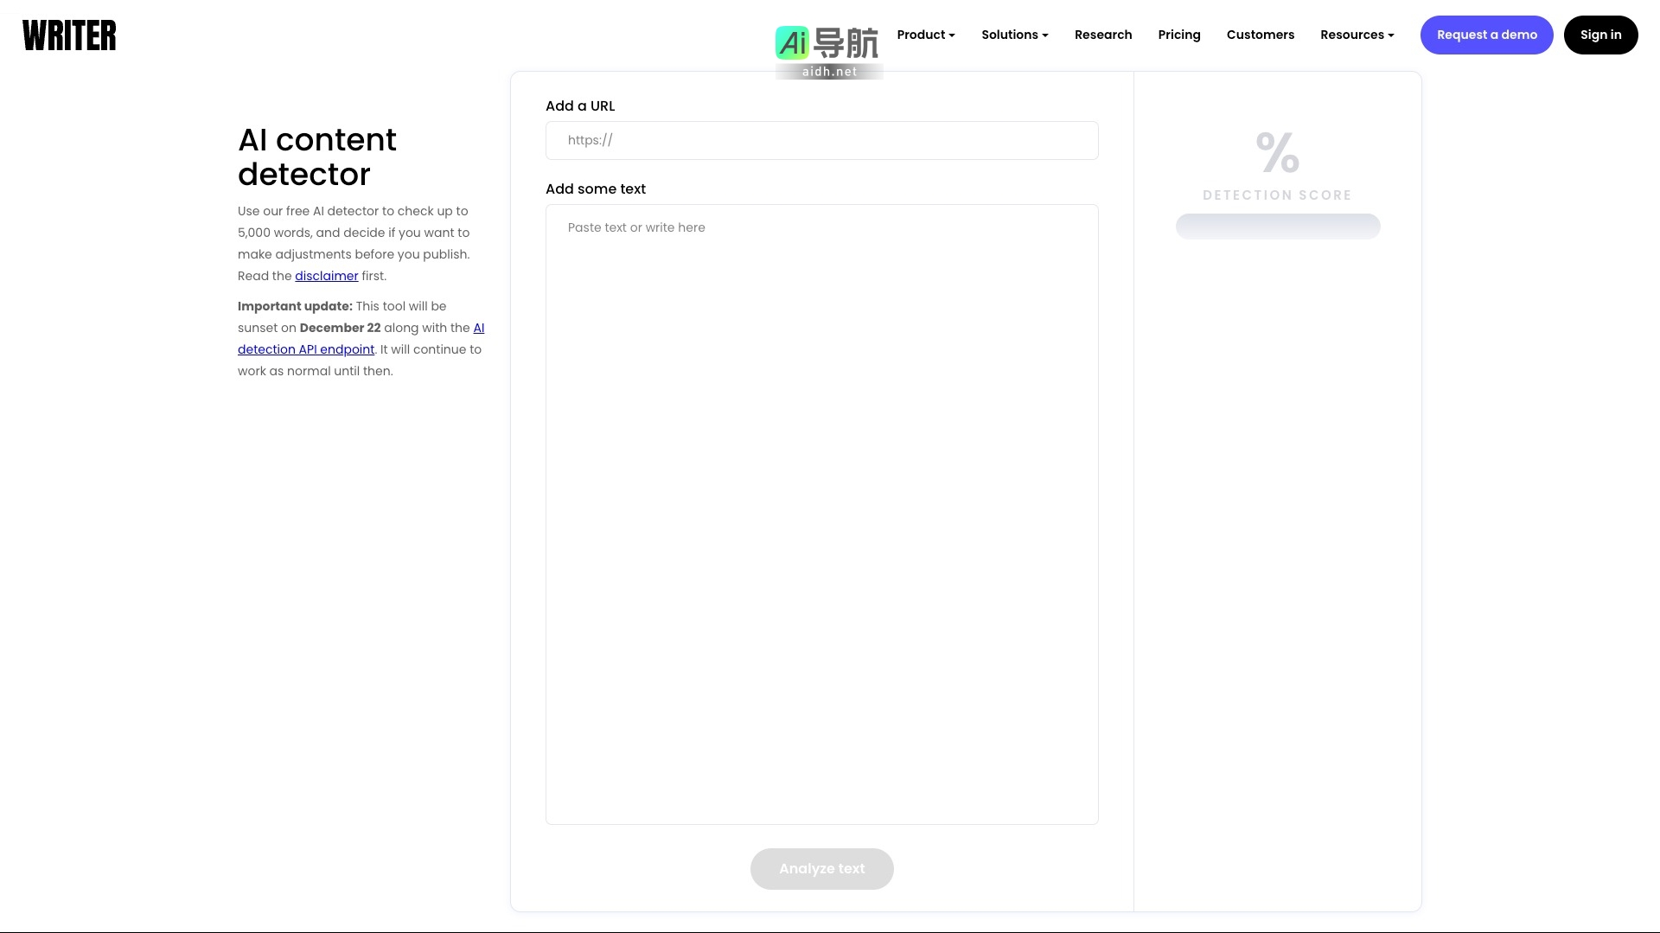Viewport: 1660px width, 933px height.
Task: Click the large percent symbol icon
Action: (x=1277, y=152)
